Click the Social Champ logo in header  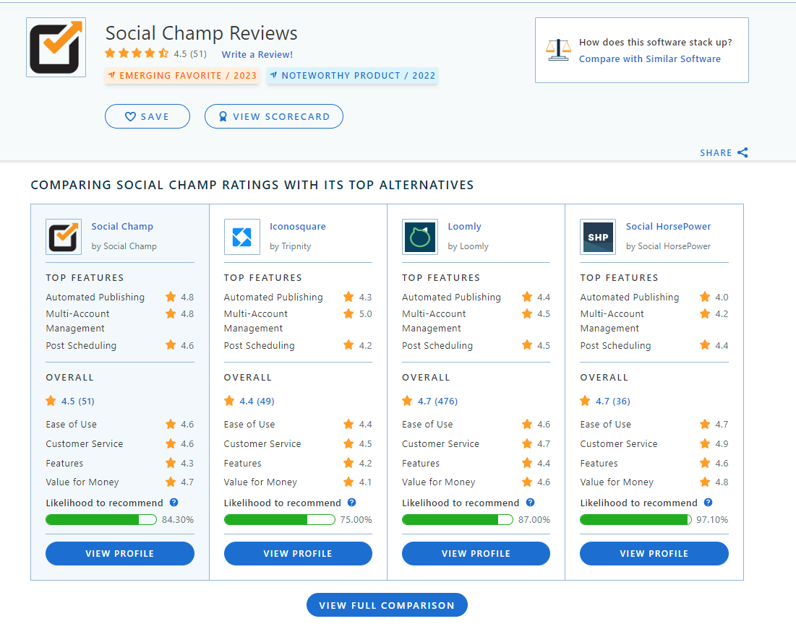pos(56,47)
